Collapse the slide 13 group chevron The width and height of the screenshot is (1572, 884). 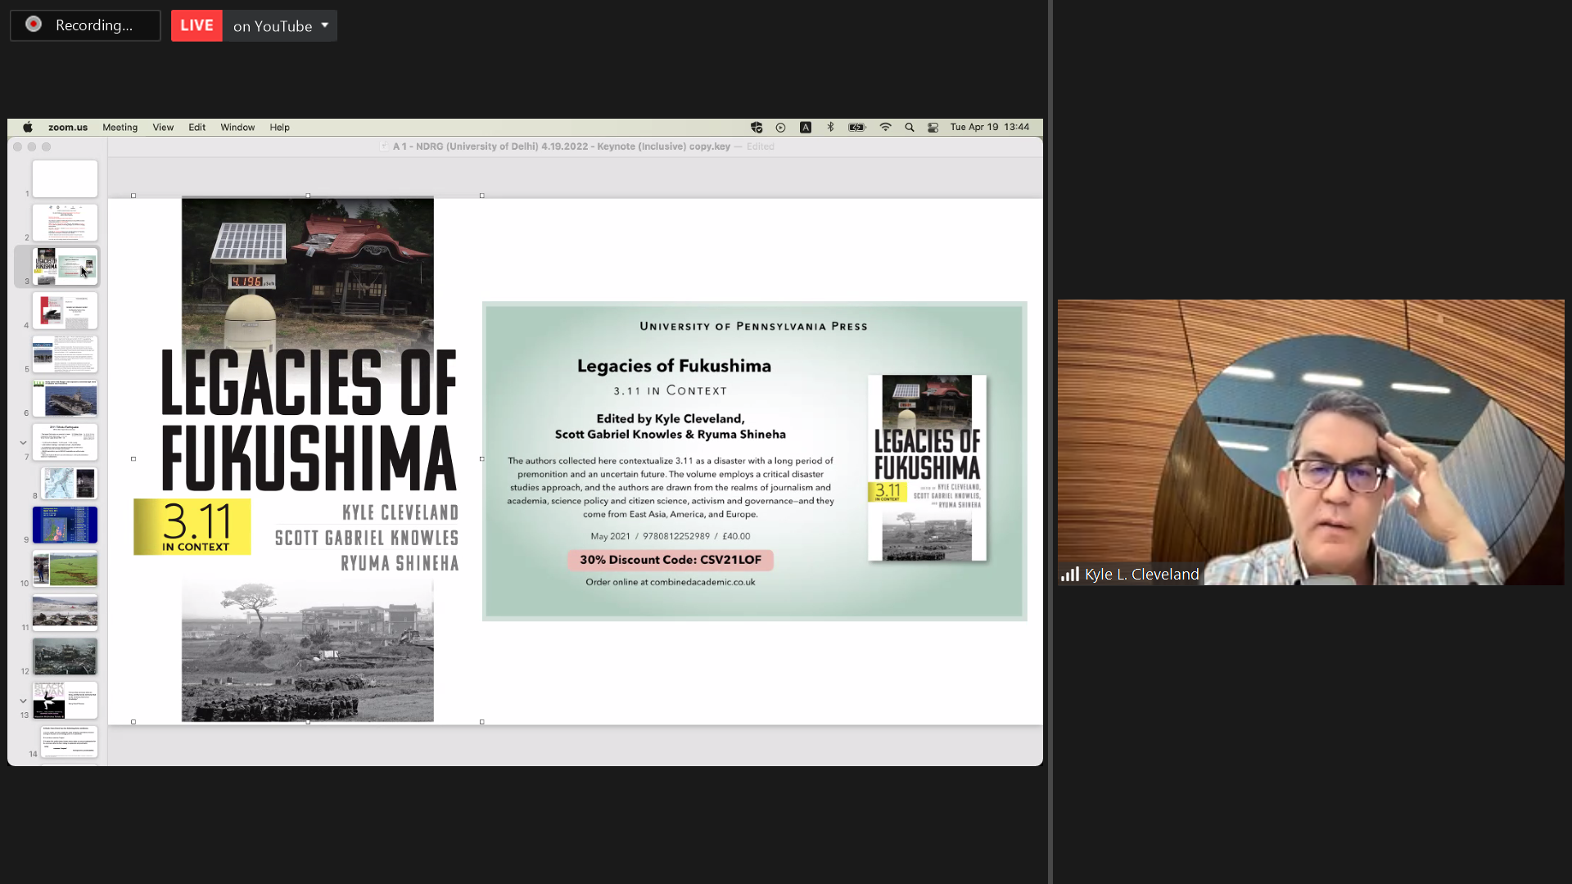coord(23,701)
